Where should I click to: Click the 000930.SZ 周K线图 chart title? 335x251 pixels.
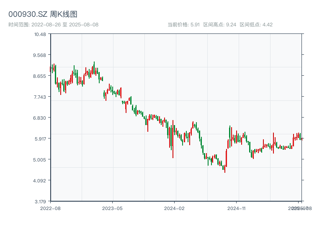coord(43,15)
